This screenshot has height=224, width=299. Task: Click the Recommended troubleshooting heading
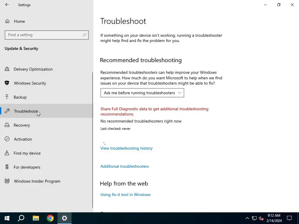point(141,60)
